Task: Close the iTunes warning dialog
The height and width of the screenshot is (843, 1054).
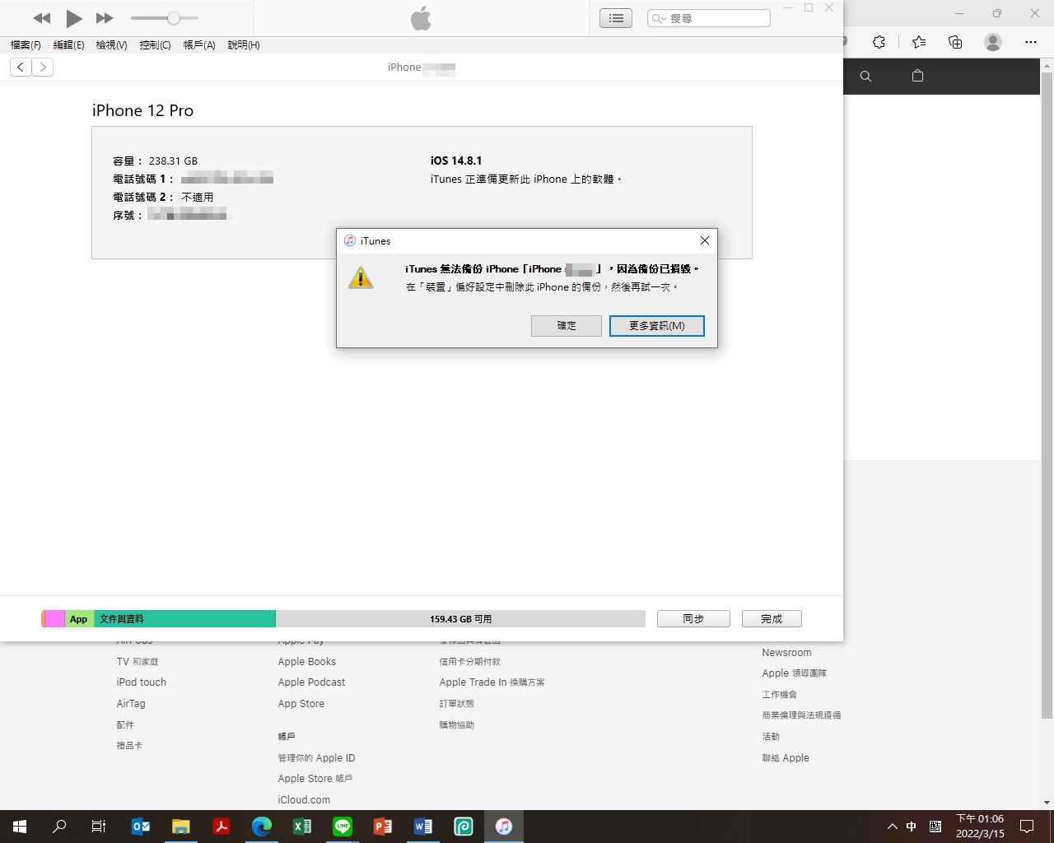Action: (704, 240)
